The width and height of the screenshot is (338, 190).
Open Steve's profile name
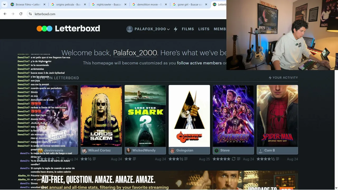pos(225,150)
